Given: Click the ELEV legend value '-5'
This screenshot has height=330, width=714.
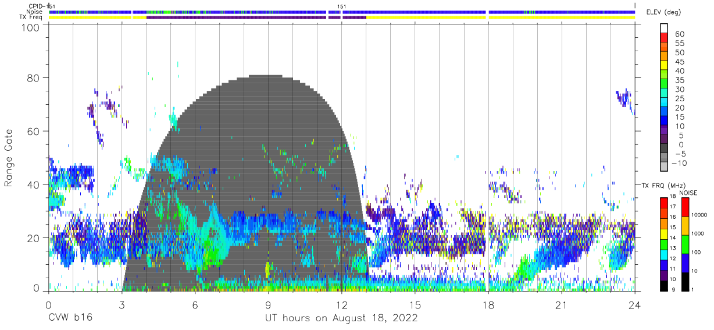Looking at the screenshot, I should pos(679,154).
